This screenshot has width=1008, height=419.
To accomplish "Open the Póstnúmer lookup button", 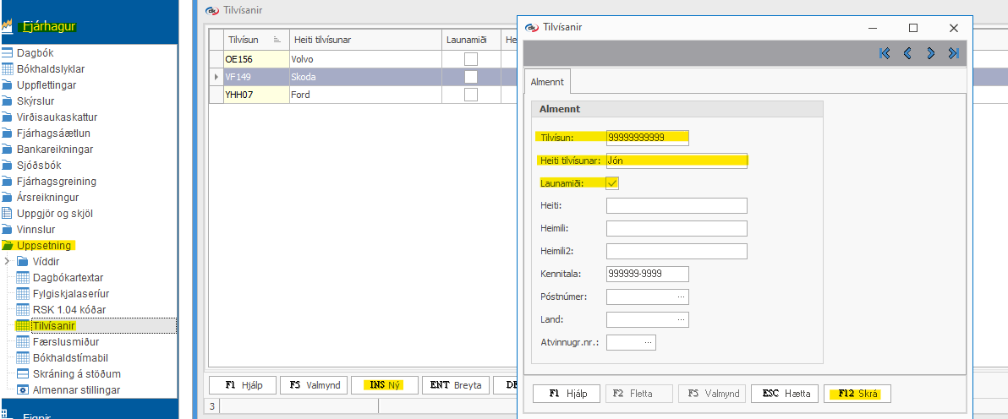I will point(680,297).
